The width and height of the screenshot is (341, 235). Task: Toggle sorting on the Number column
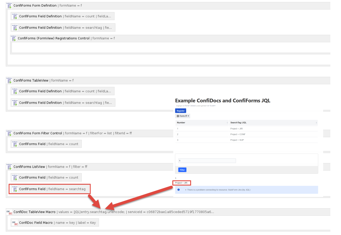point(182,123)
